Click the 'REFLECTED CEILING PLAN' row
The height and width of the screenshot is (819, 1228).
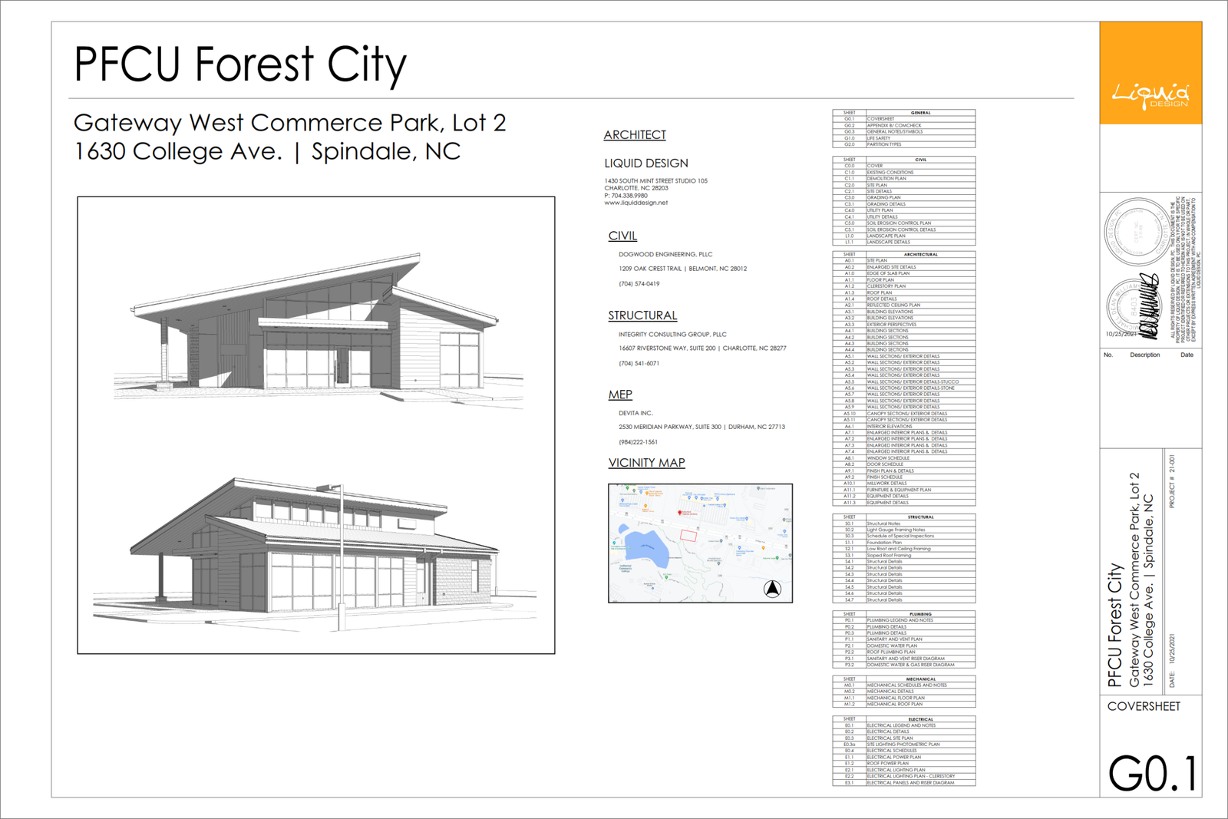pos(904,305)
